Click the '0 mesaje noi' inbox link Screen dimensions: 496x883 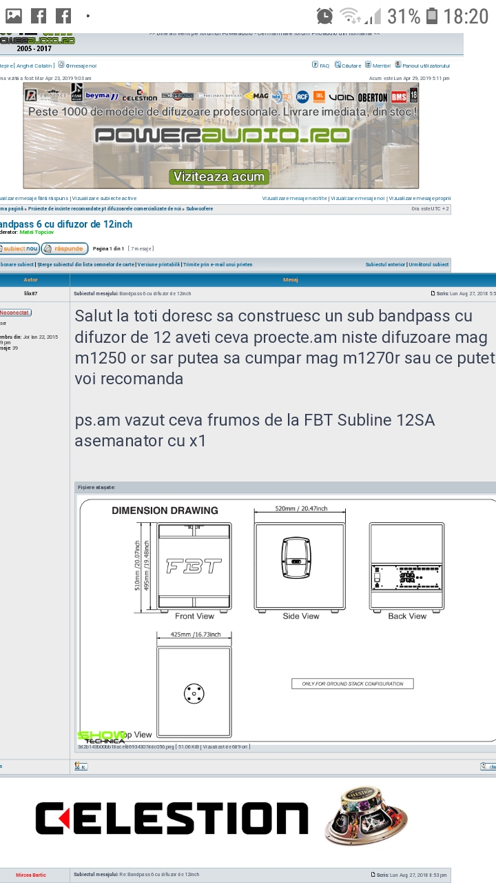pos(77,66)
